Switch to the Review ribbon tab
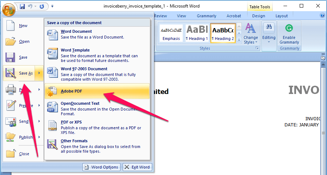327x175 pixels. pos(160,16)
